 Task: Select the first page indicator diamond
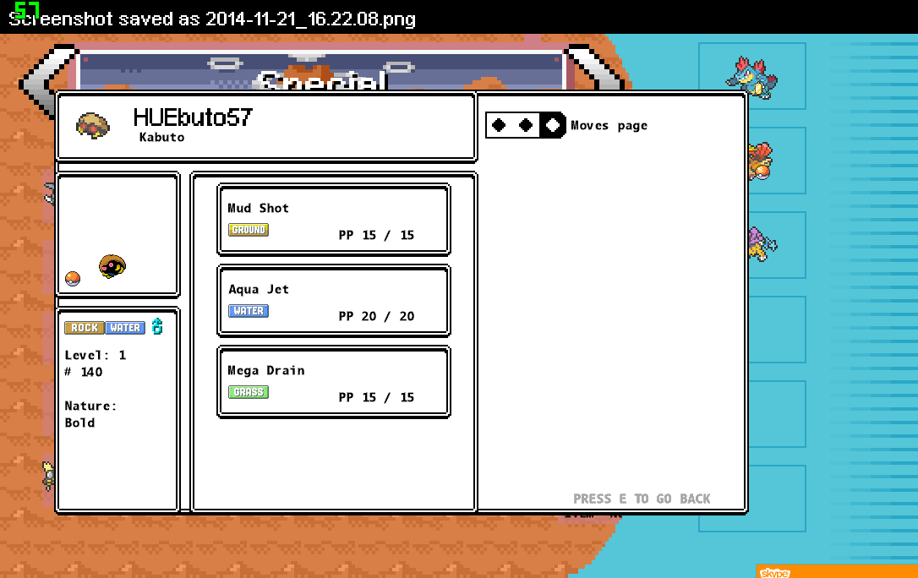coord(499,125)
